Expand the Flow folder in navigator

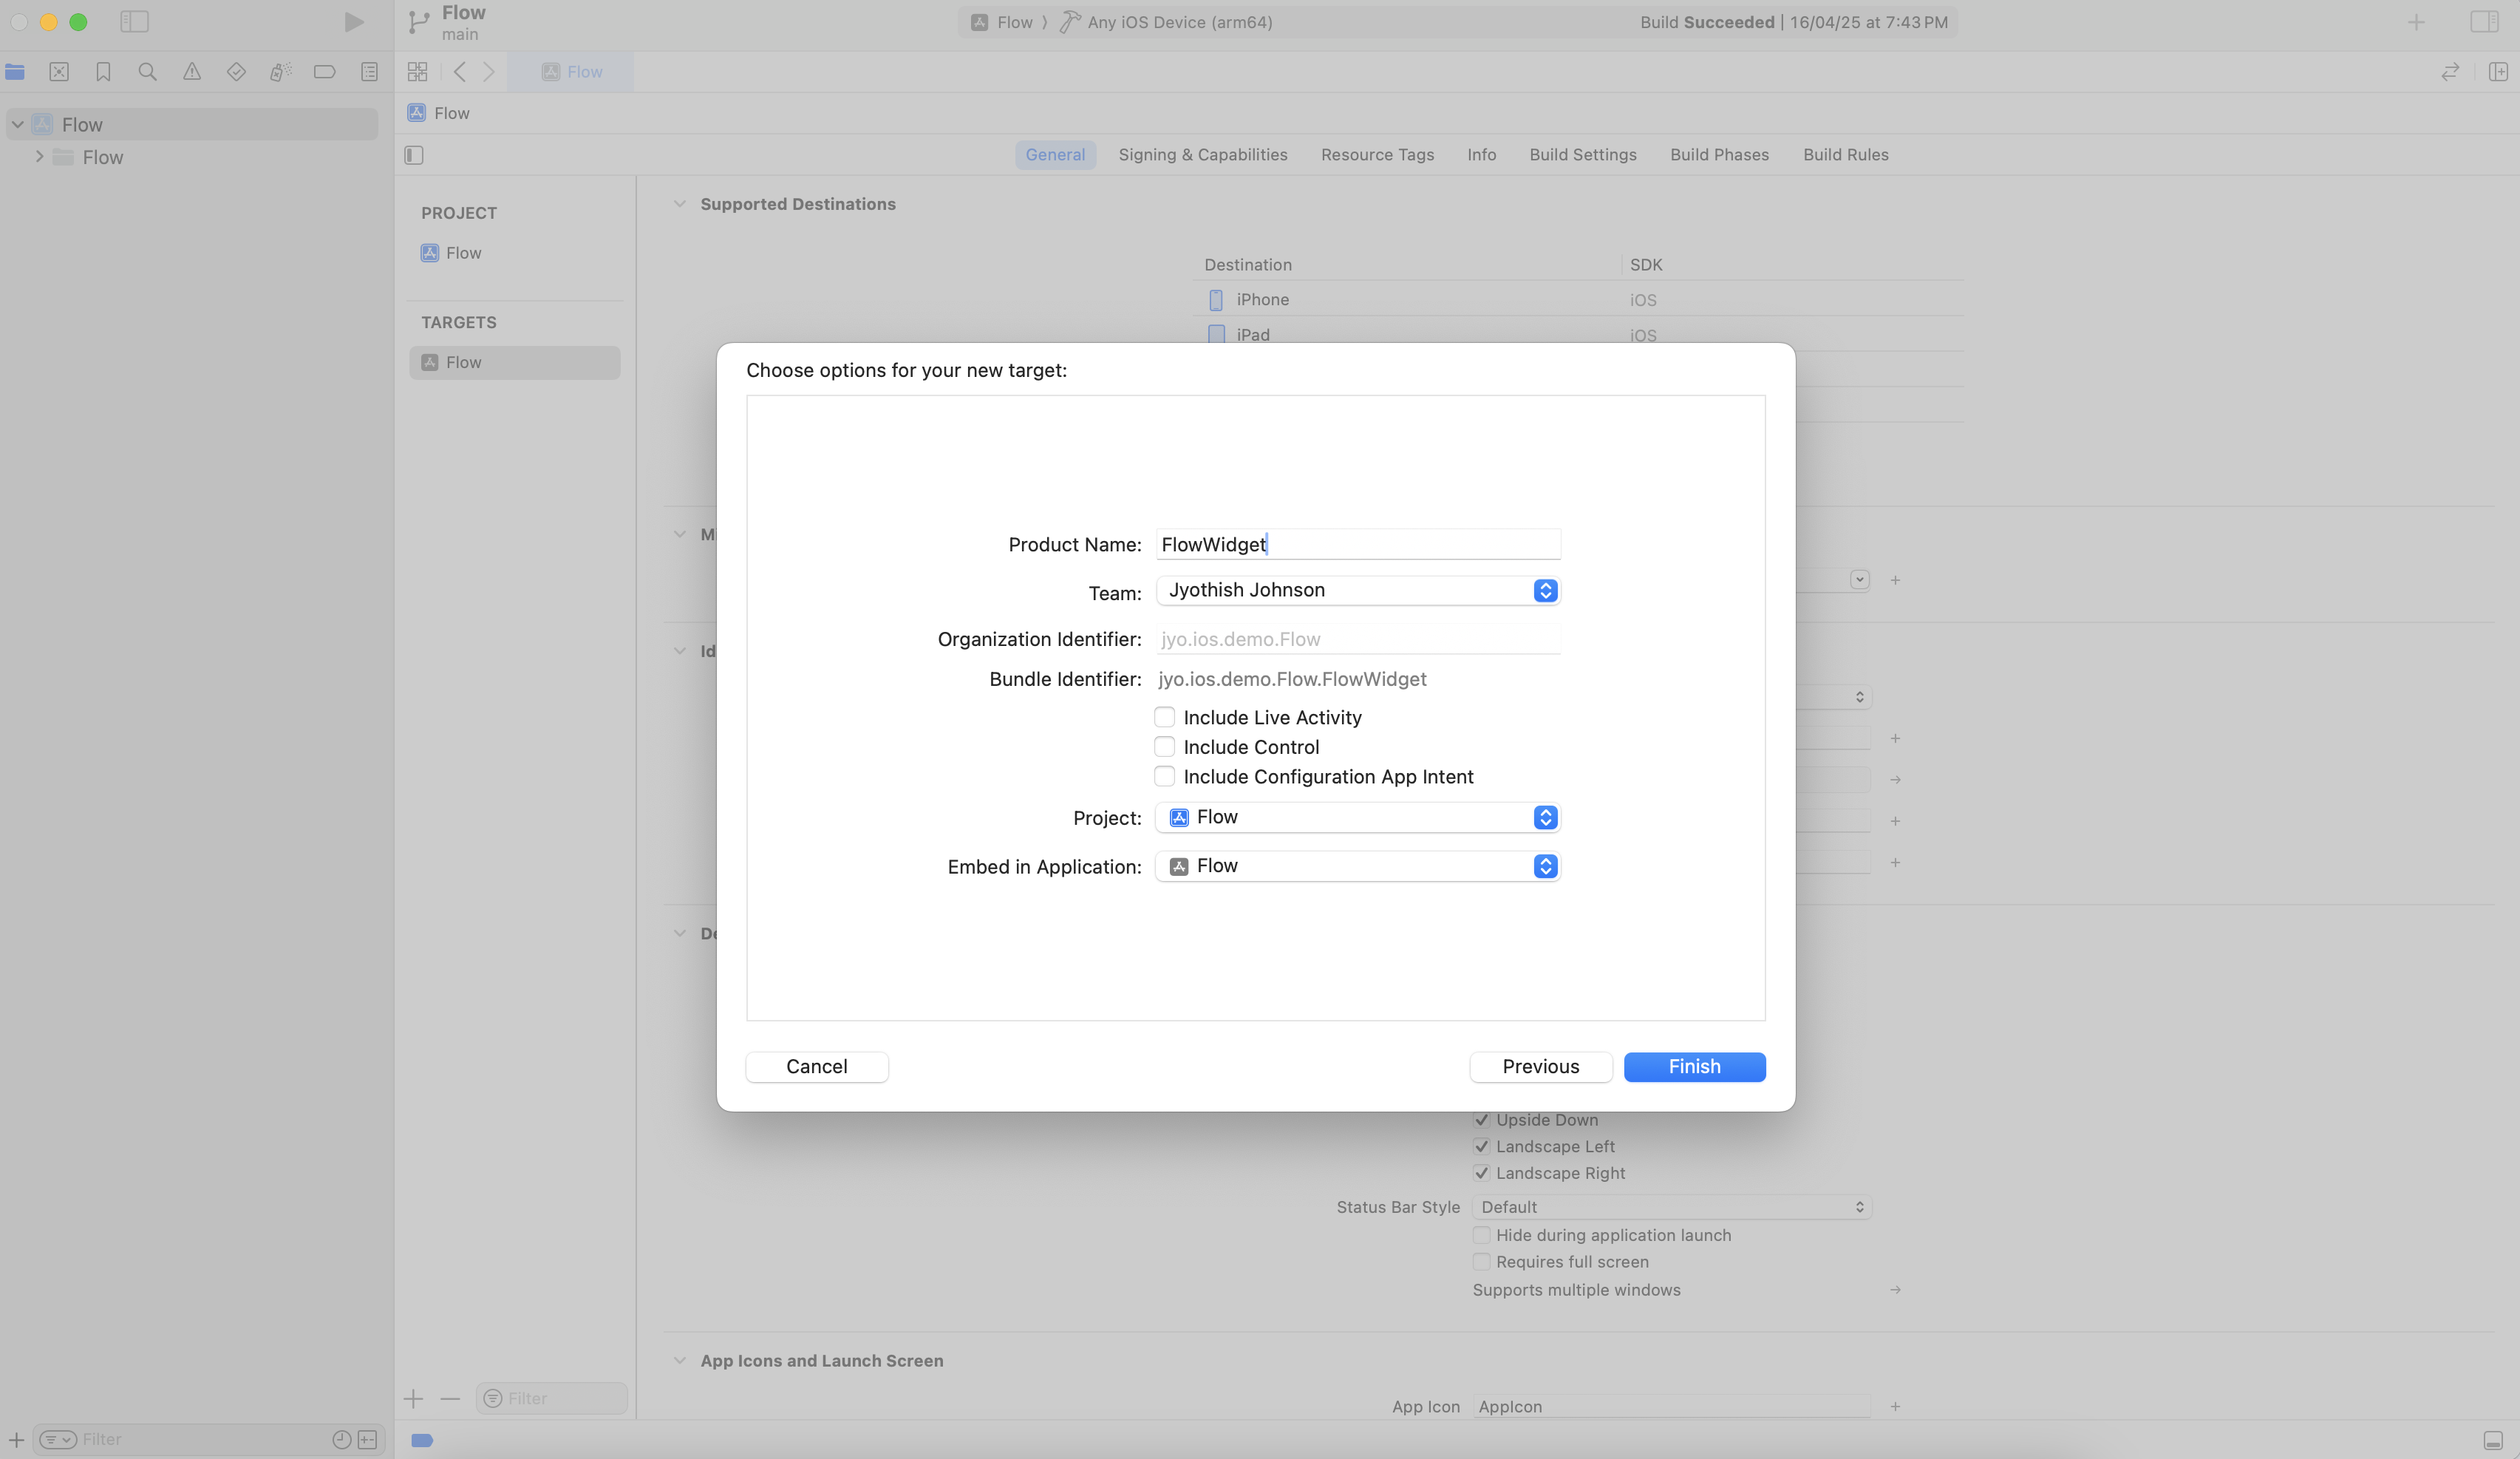[39, 157]
